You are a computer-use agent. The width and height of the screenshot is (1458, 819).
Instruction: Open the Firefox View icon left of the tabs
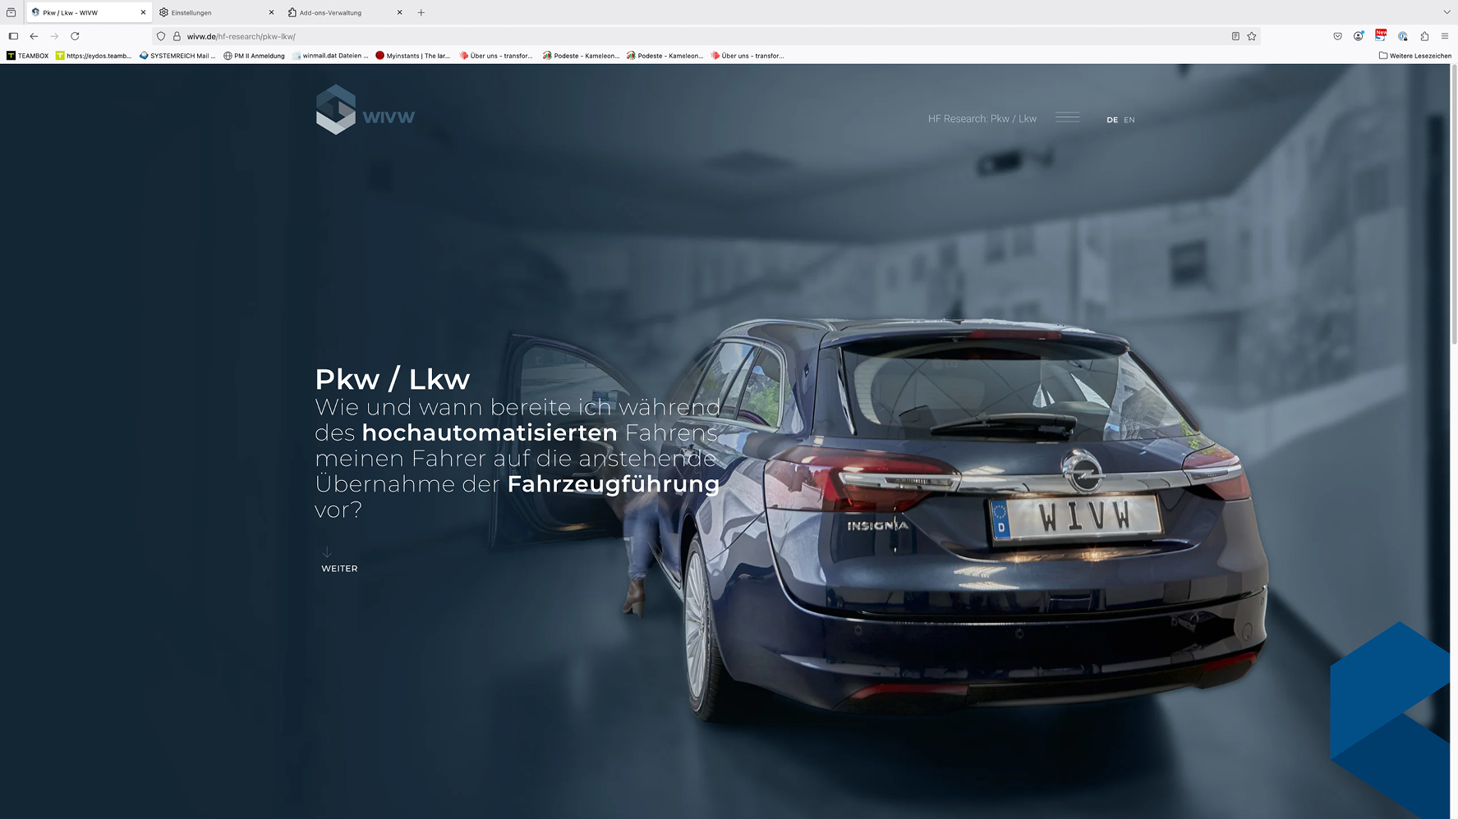[x=11, y=12]
